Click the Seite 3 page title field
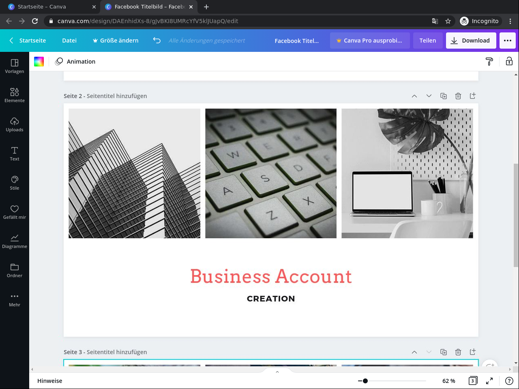The width and height of the screenshot is (519, 389). tap(117, 352)
